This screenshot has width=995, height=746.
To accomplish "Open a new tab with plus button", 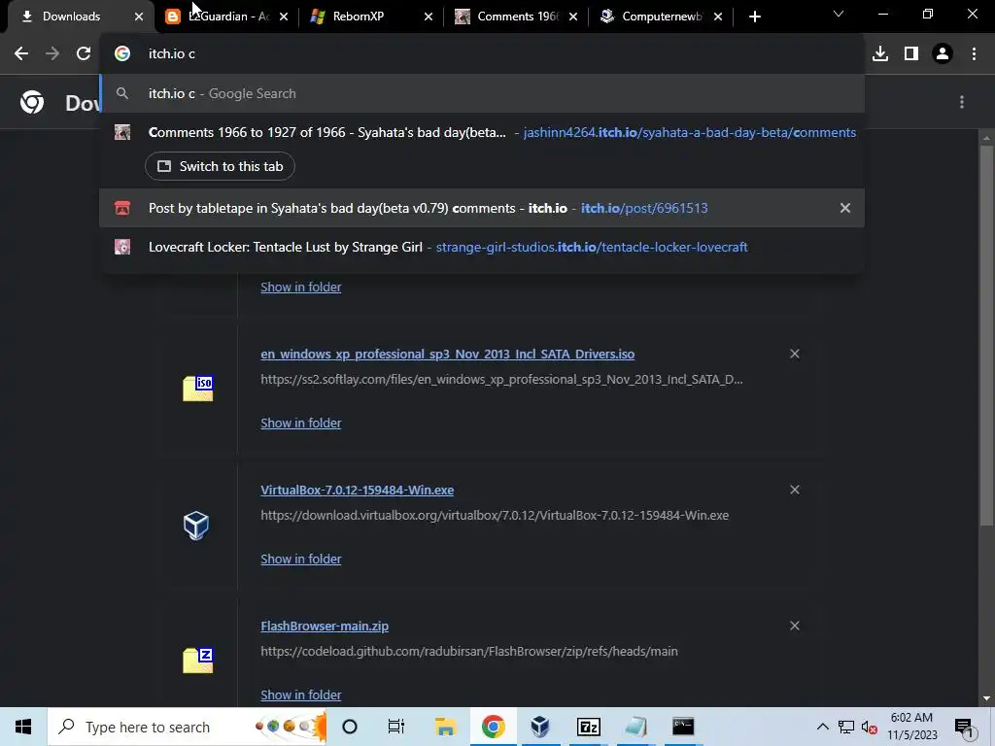I will (754, 17).
